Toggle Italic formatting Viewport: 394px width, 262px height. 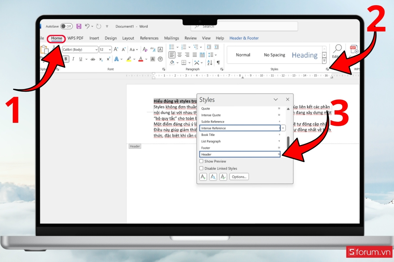(x=73, y=59)
